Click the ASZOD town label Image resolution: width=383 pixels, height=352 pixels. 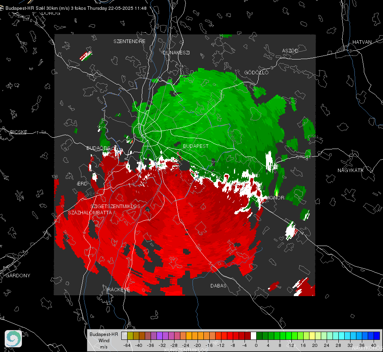pyautogui.click(x=290, y=50)
